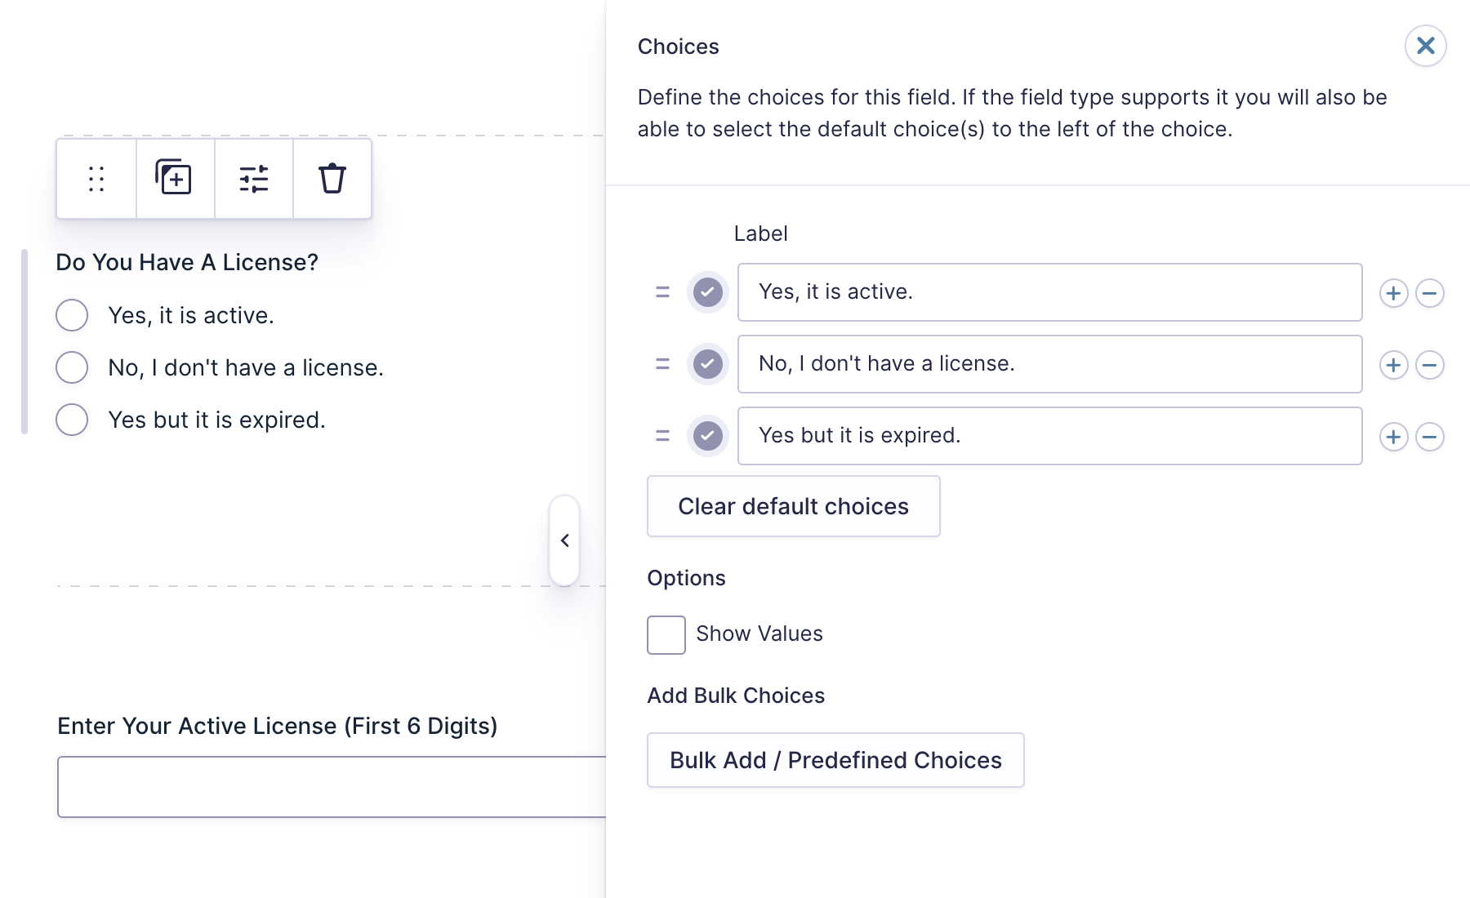Collapse the sidebar with the chevron handle
This screenshot has height=898, width=1470.
point(564,540)
